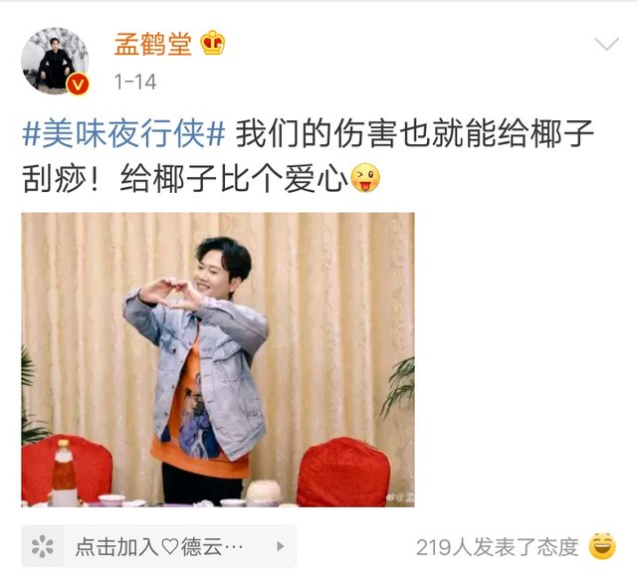Click the red chair on photo right
Screen dimensions: 637x586
coord(343,472)
